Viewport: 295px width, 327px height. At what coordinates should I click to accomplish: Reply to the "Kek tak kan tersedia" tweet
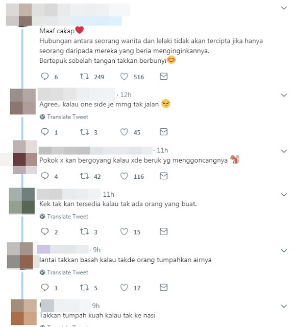point(45,231)
